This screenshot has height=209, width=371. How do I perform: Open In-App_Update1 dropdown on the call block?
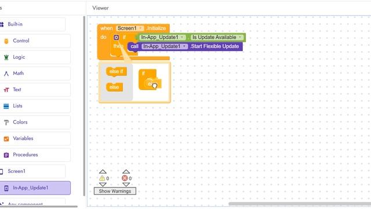click(165, 46)
